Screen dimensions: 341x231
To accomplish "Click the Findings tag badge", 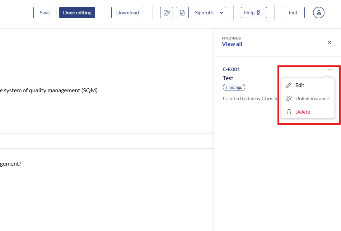I will click(x=234, y=87).
